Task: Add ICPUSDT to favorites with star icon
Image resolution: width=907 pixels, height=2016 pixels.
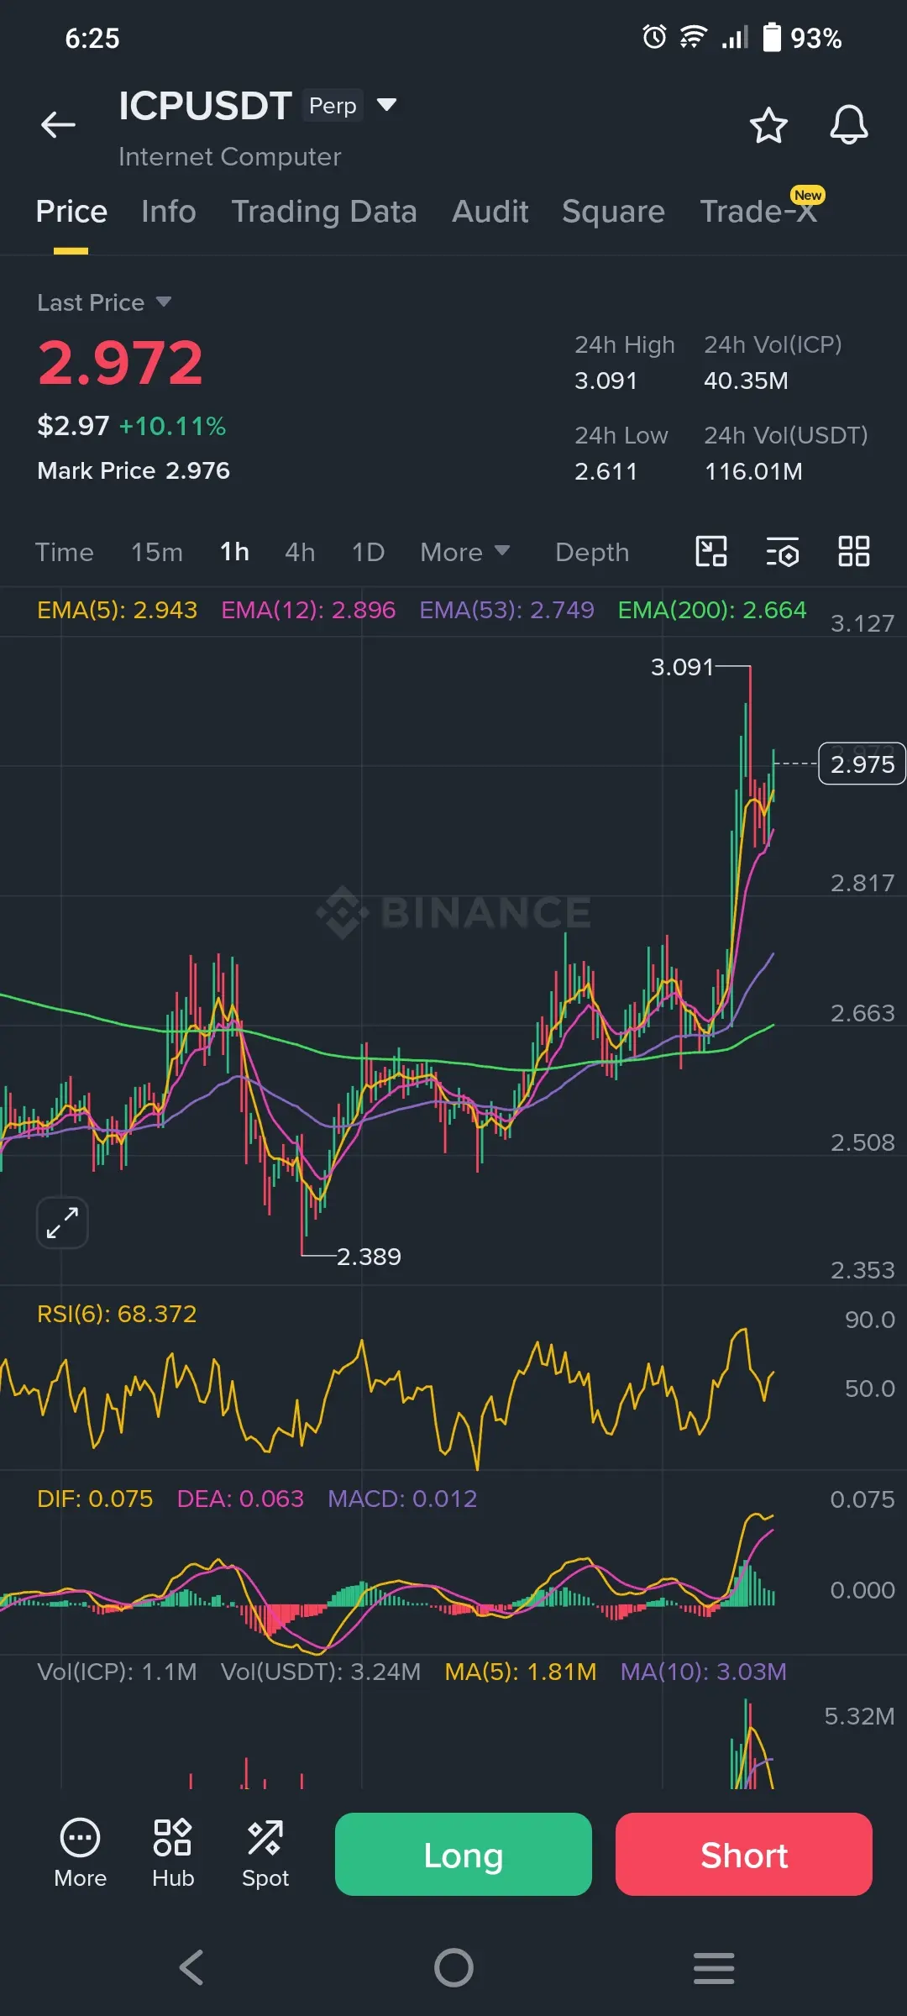Action: coord(768,125)
